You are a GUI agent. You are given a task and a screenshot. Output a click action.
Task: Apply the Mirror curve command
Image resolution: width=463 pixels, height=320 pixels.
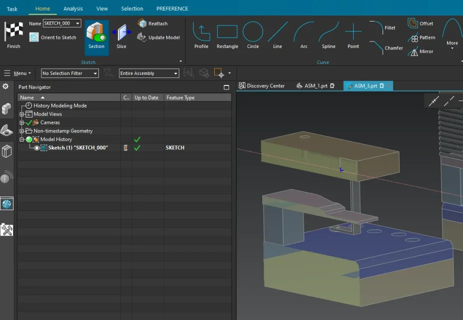[421, 51]
